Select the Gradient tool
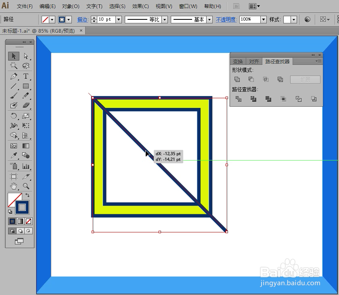339x295 pixels. 26,146
